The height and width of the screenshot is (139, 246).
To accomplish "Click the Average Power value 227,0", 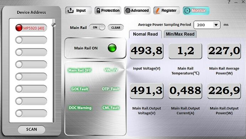I will click(224, 51).
